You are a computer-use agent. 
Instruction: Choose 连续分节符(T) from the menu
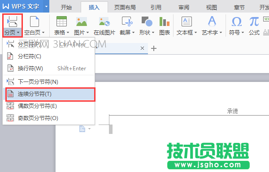point(49,94)
